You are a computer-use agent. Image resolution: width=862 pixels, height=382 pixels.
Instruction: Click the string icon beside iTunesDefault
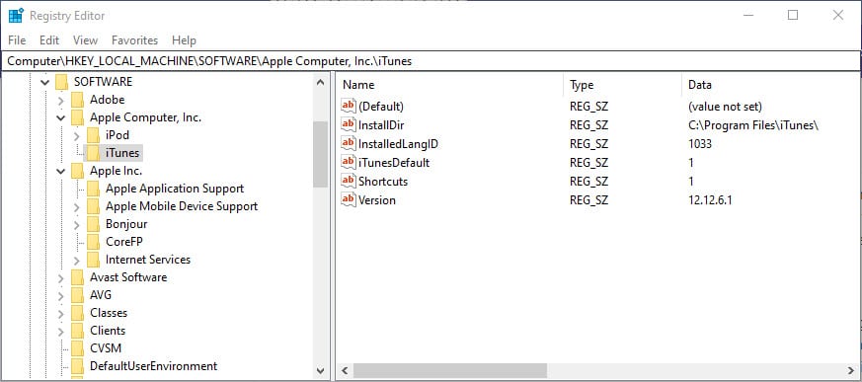click(349, 162)
